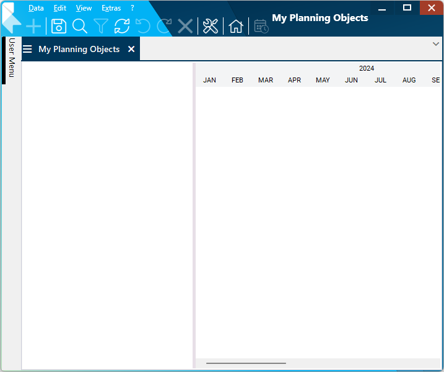Screen dimensions: 444x372
Task: Click the funnel filter icon
Action: pyautogui.click(x=101, y=26)
